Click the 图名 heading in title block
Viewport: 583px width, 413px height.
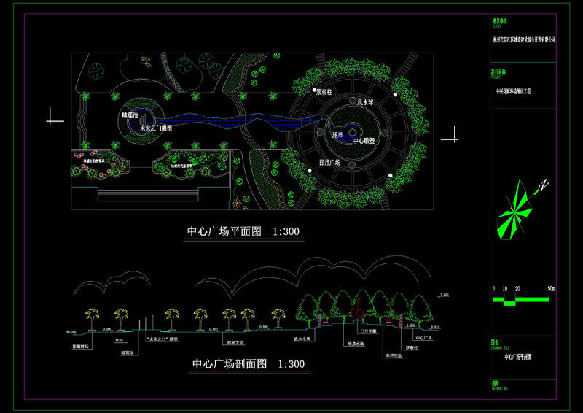click(495, 342)
